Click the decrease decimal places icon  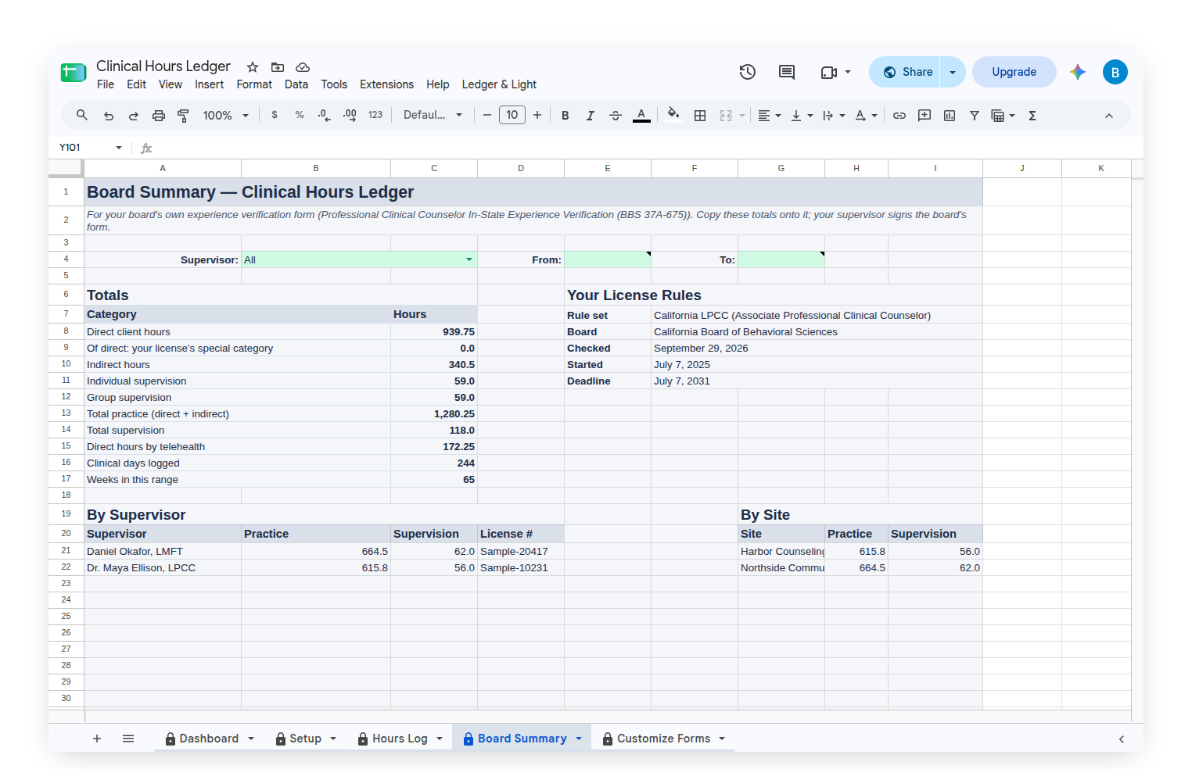point(325,115)
